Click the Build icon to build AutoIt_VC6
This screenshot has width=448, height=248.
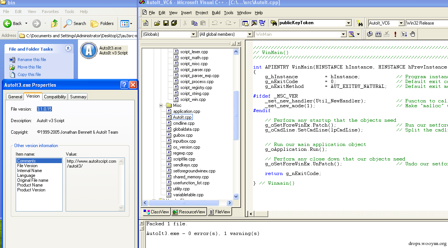point(377,34)
